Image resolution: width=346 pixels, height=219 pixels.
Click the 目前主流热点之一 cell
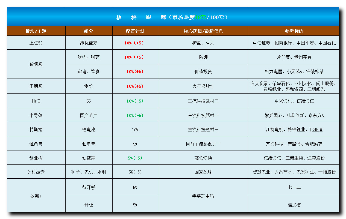[203, 144]
